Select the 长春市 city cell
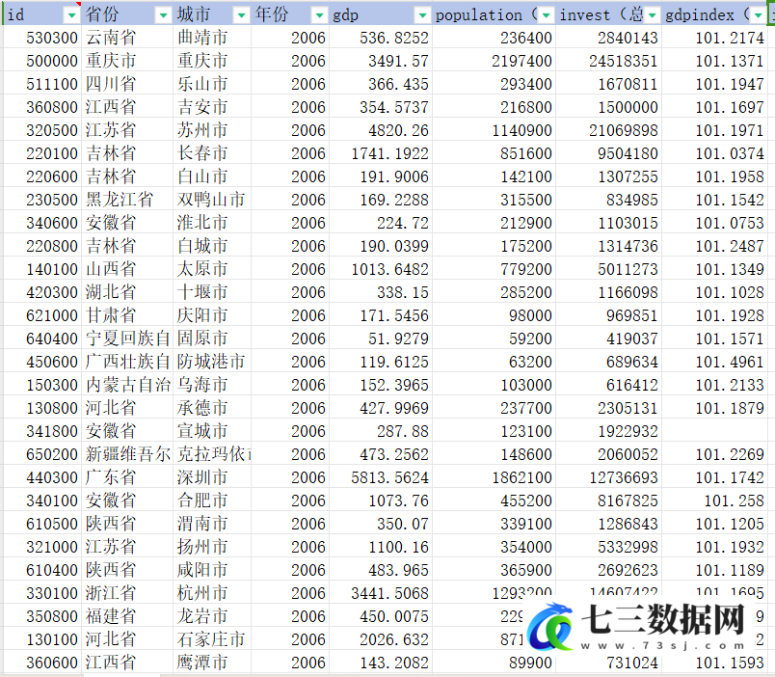Screen dimensions: 775x677 tap(212, 153)
